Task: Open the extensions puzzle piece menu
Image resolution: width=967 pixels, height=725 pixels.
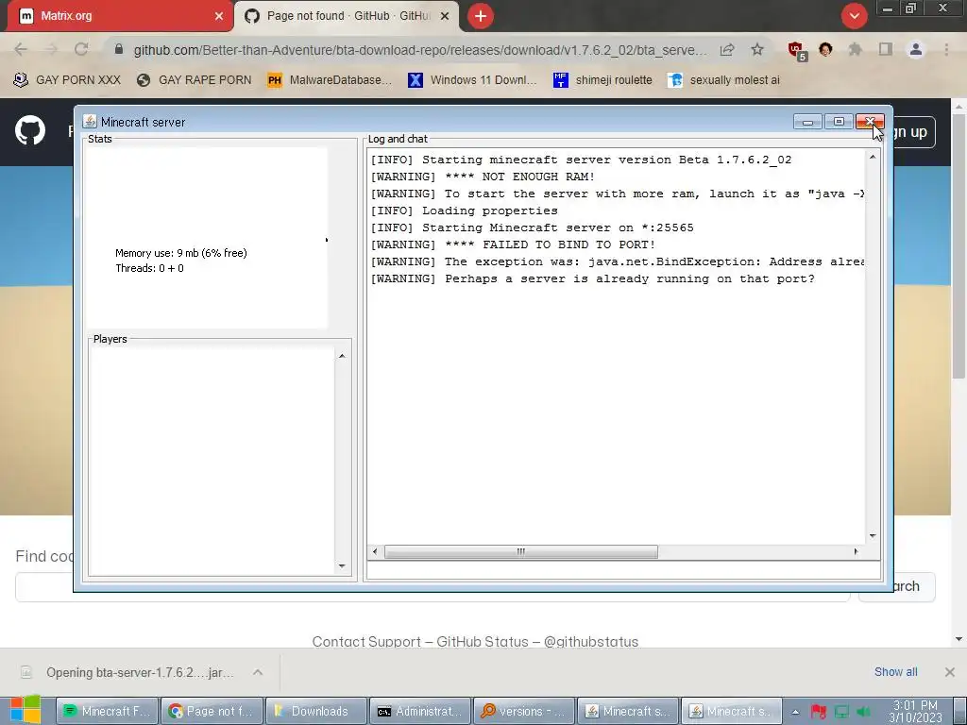Action: coord(855,49)
